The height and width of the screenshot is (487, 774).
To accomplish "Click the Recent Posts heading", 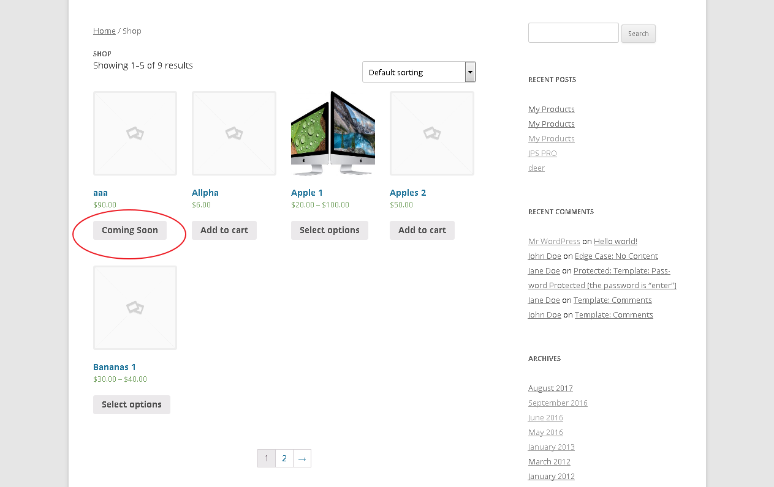I will pos(552,80).
